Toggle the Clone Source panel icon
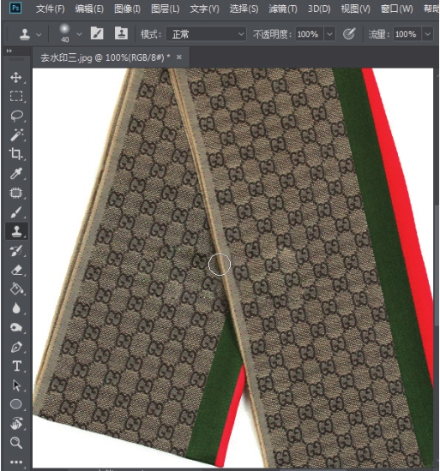The image size is (440, 471). 121,33
